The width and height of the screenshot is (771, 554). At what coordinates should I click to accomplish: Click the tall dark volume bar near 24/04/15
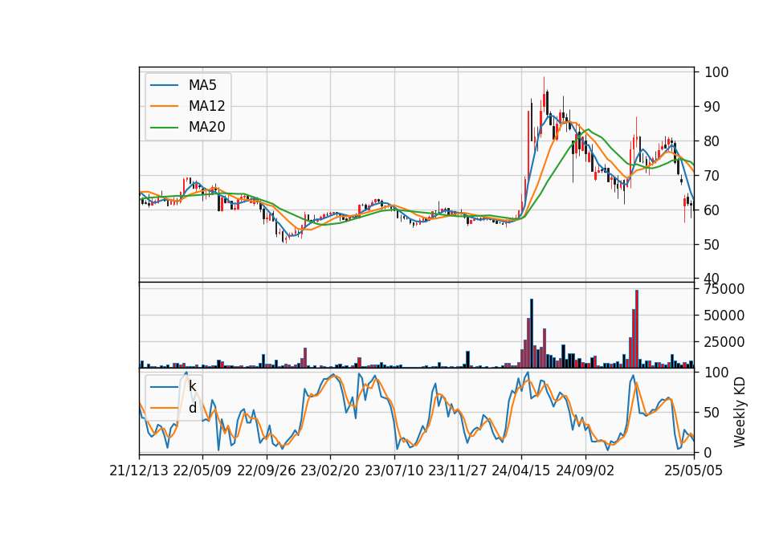[532, 333]
